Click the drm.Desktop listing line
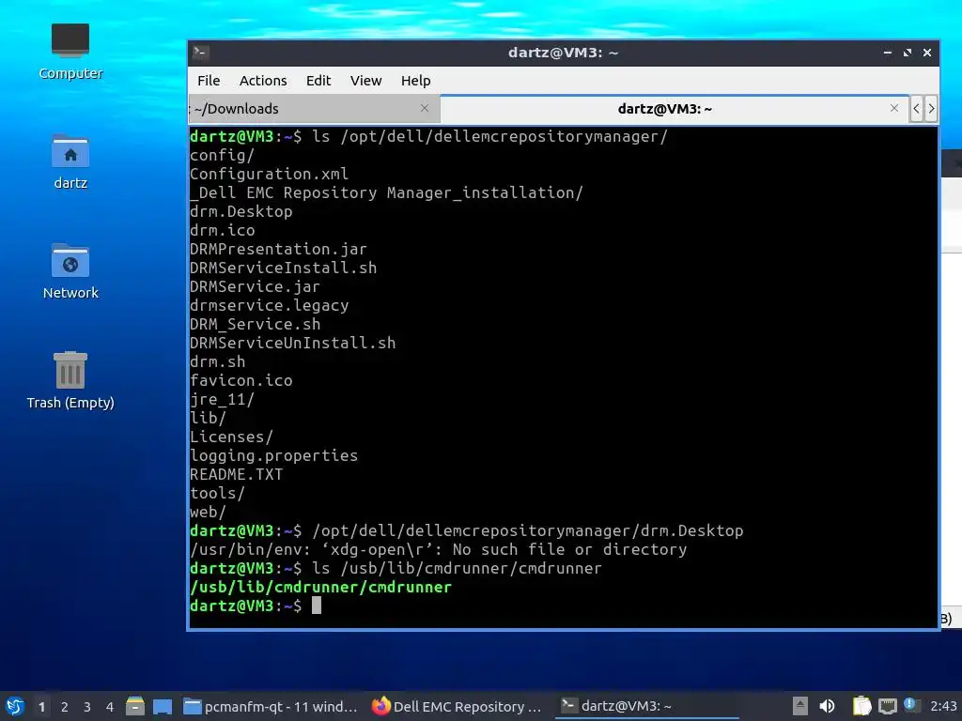 [x=240, y=211]
